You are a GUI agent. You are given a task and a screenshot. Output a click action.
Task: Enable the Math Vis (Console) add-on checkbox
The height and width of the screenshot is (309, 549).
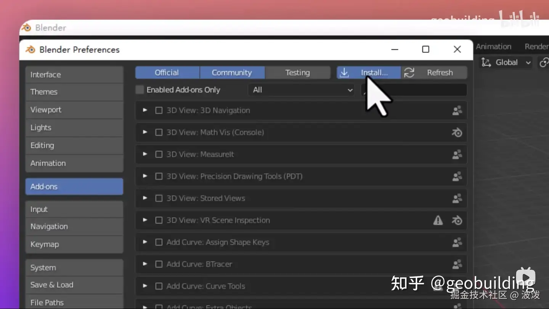159,132
